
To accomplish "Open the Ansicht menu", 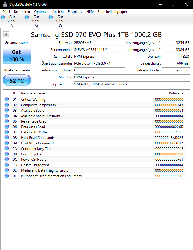I will (58, 12).
